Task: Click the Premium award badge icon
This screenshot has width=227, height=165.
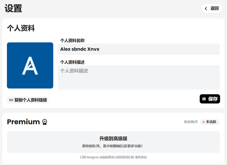Action: 44,122
